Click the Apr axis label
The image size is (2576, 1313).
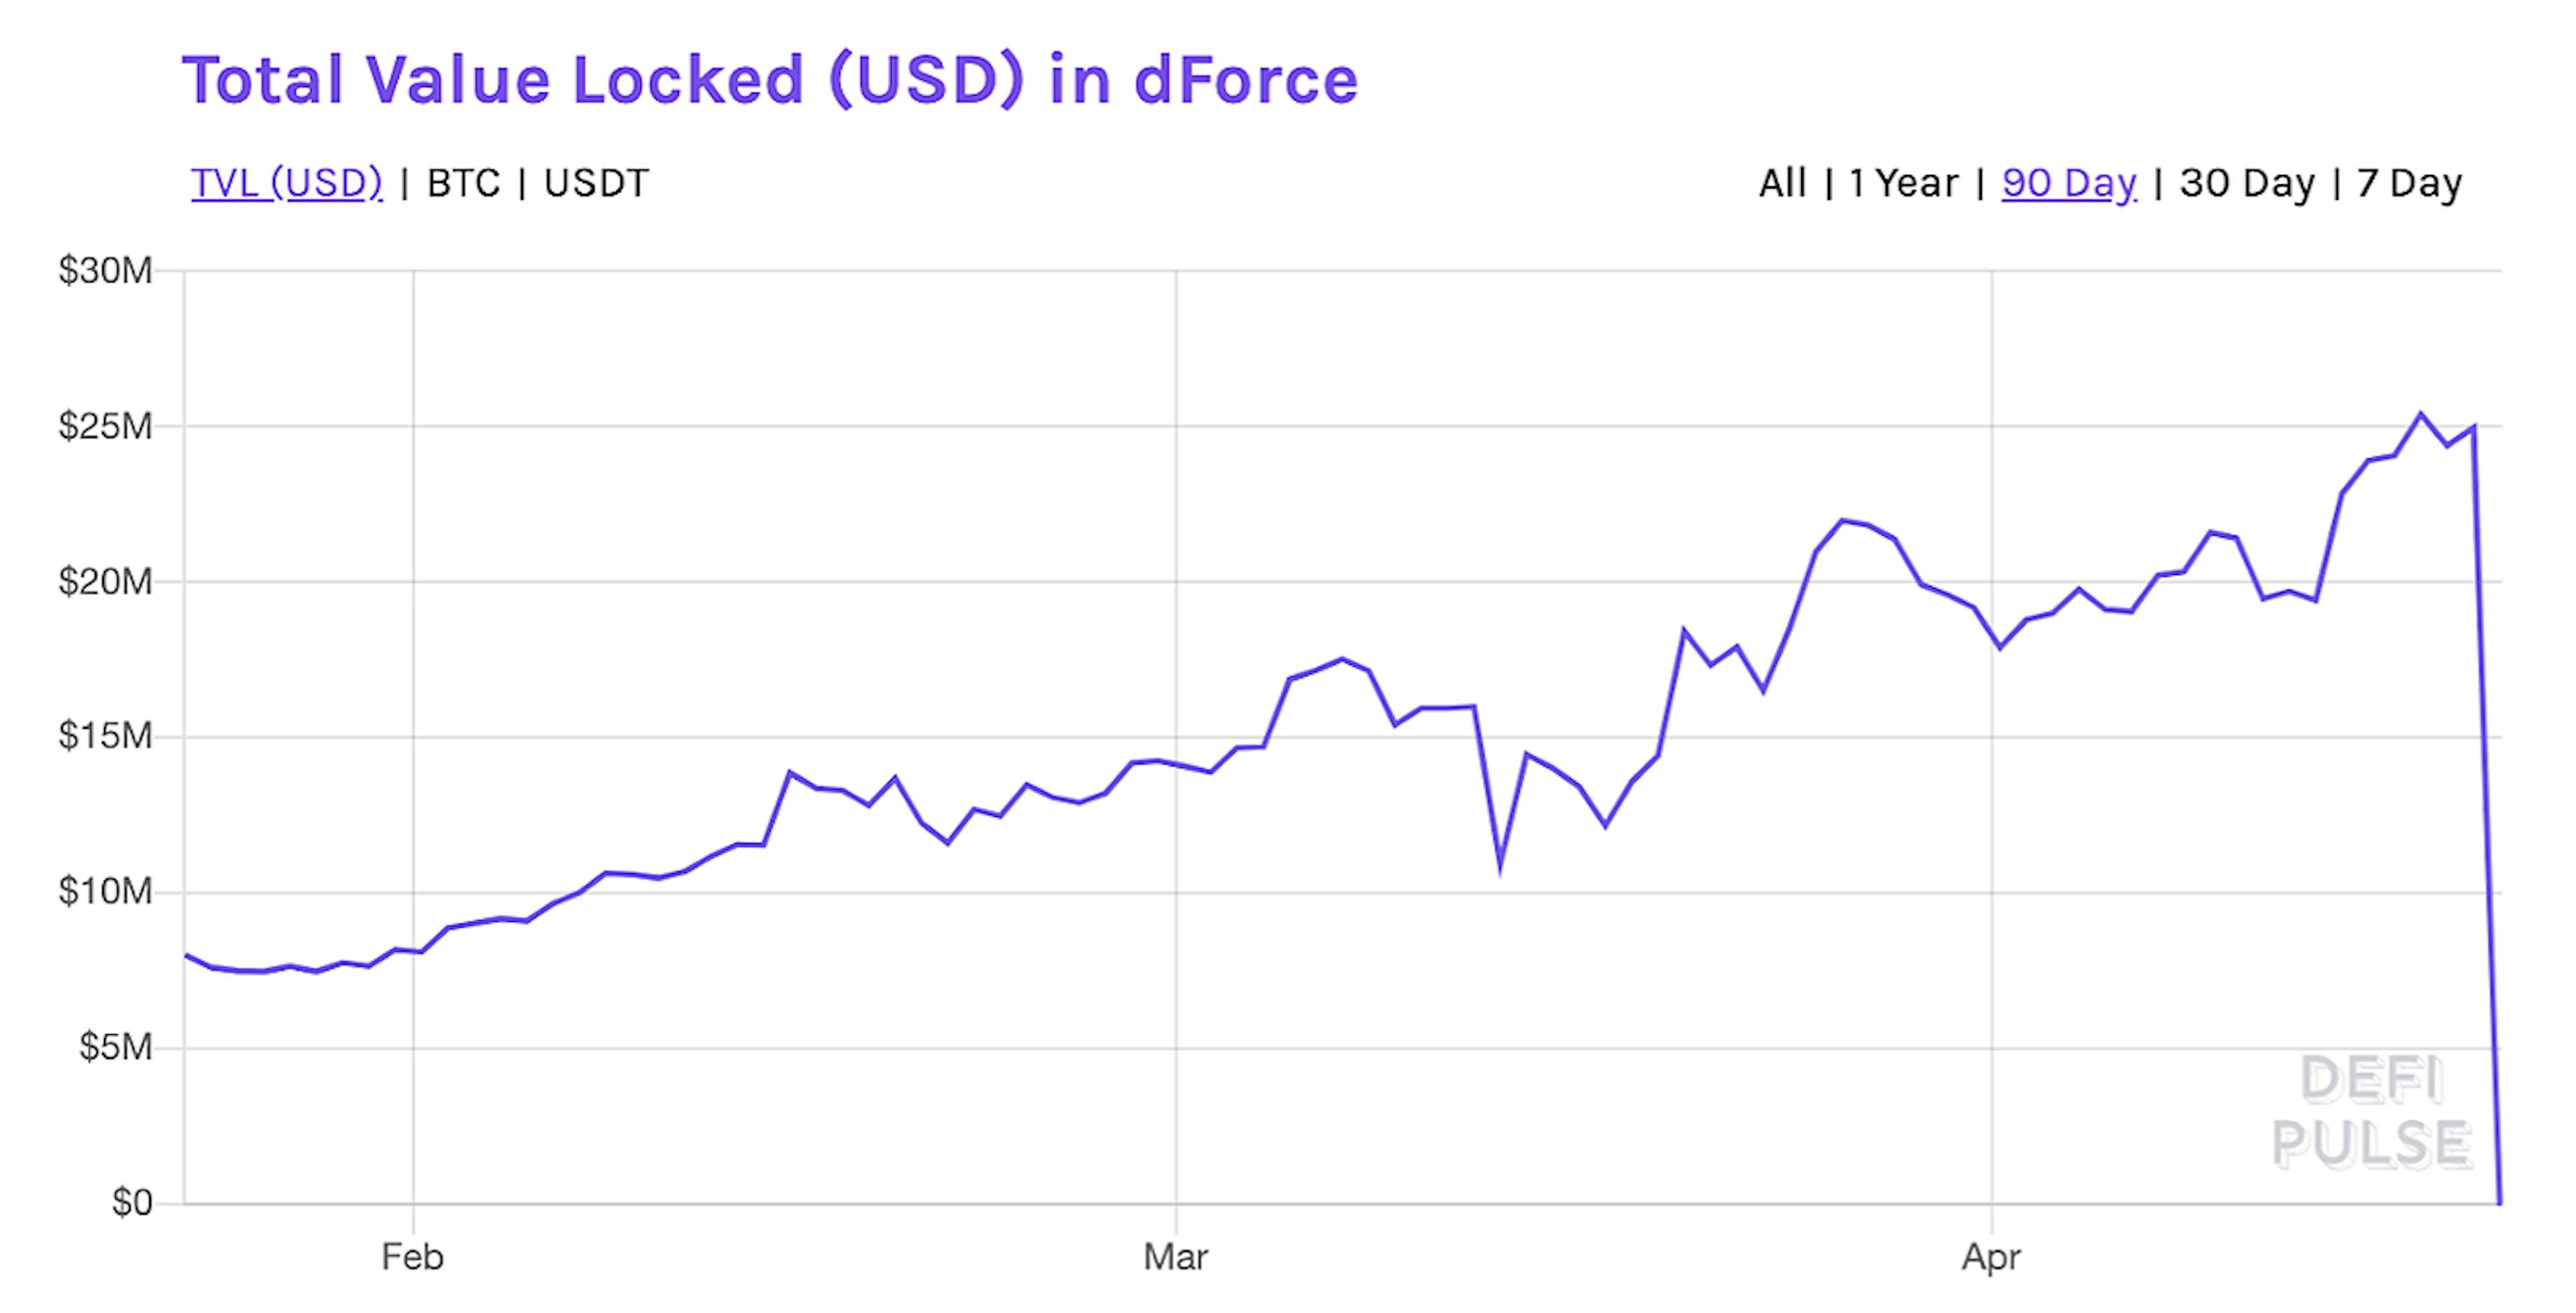1992,1259
